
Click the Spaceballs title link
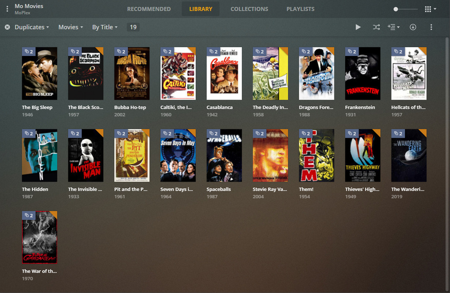(219, 189)
